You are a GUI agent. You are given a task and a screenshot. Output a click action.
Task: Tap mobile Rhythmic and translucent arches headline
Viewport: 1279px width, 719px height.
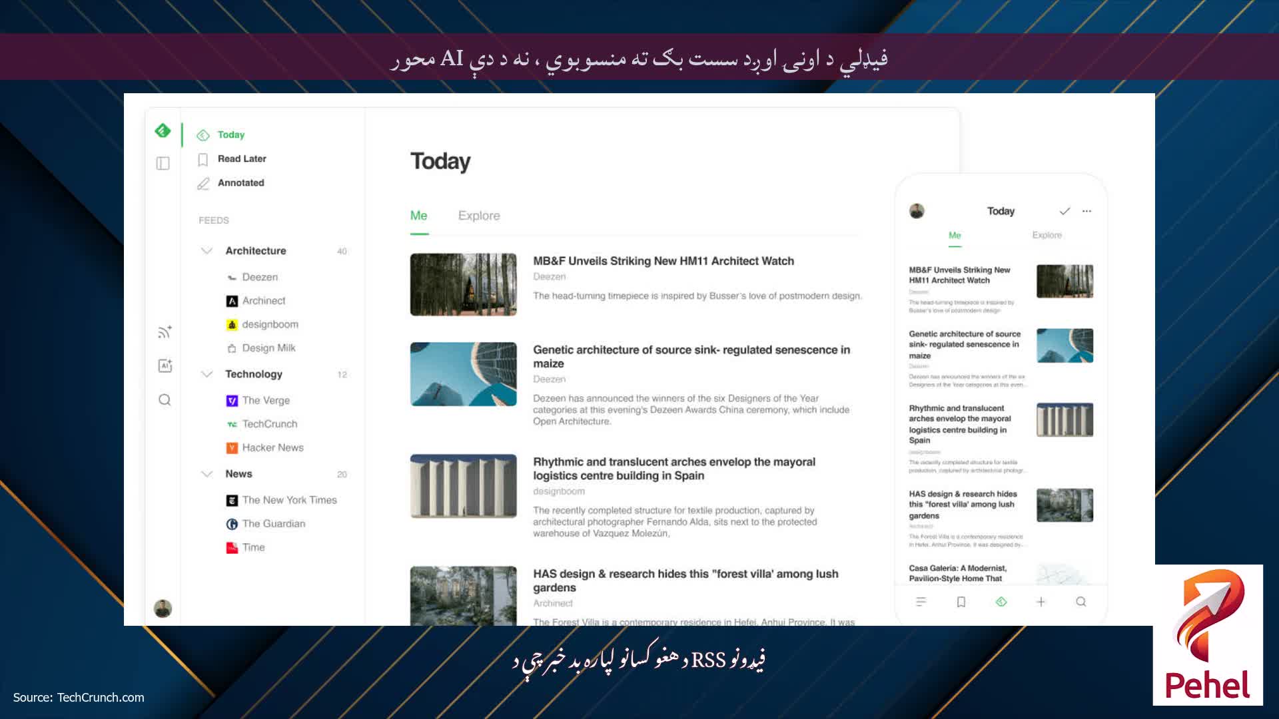click(959, 424)
